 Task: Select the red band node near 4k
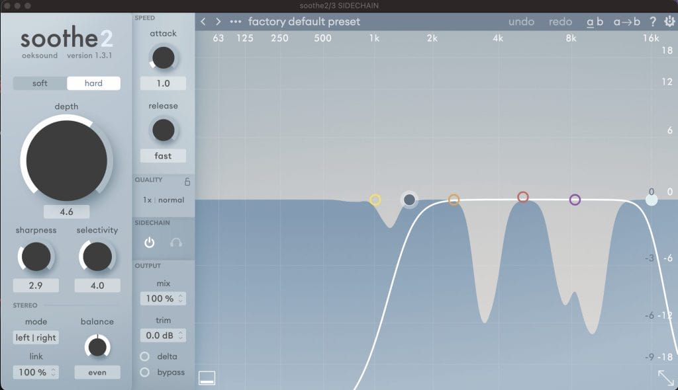click(x=523, y=197)
